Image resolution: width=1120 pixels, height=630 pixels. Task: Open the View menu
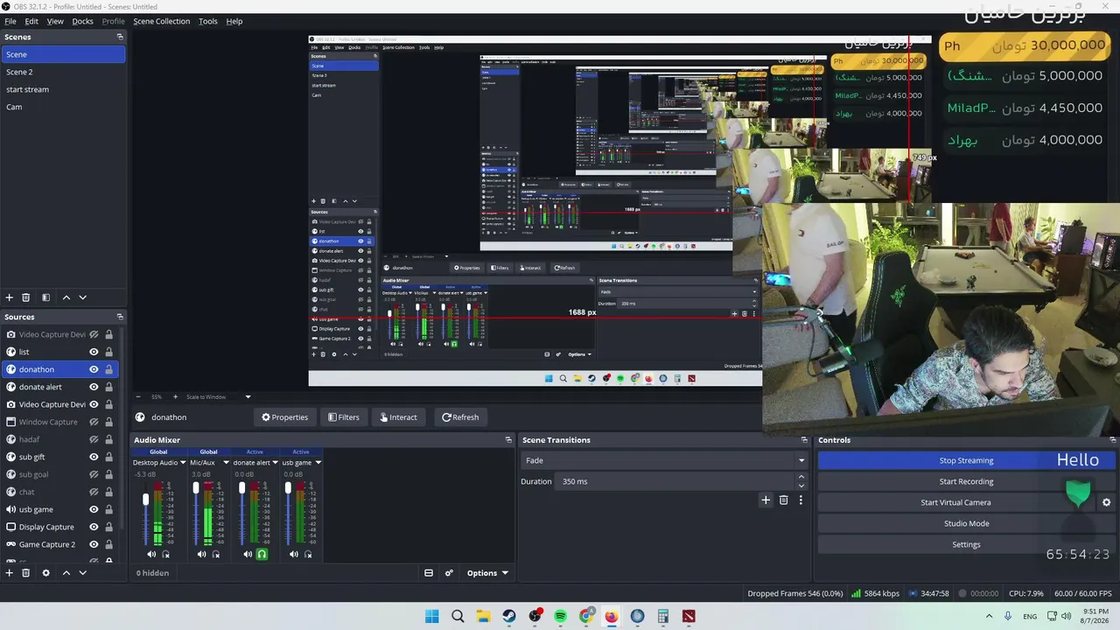(x=55, y=21)
